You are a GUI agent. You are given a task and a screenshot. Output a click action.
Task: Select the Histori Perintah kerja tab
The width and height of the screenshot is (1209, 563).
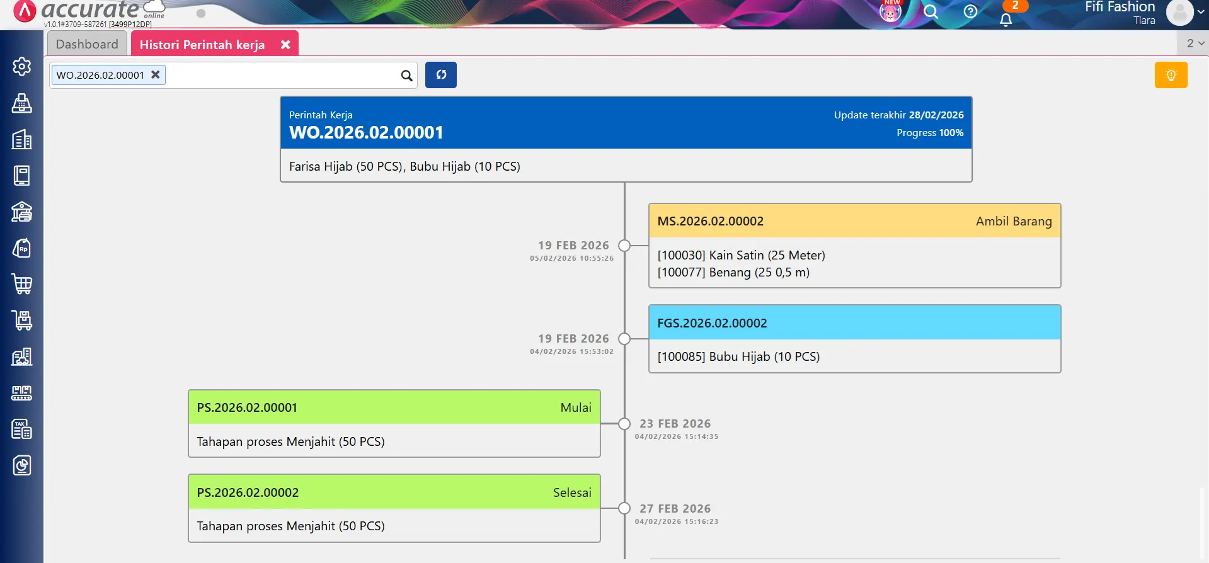point(202,45)
